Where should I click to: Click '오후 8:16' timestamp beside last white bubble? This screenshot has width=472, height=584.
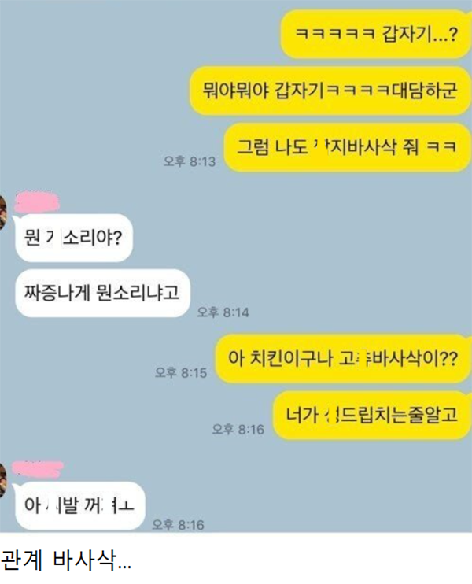coord(179,525)
